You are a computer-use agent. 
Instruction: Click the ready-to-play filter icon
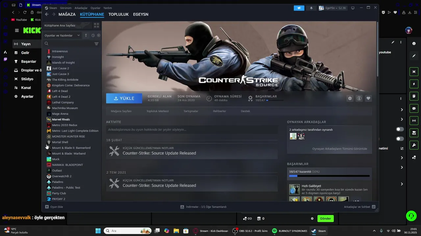pyautogui.click(x=99, y=35)
